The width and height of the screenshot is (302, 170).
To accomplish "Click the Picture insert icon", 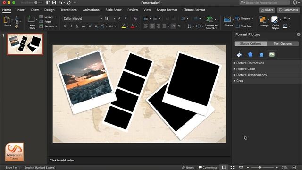I will tap(227, 19).
